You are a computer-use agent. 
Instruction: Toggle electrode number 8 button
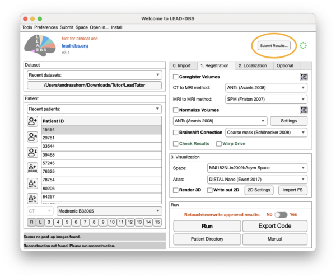tap(94, 222)
